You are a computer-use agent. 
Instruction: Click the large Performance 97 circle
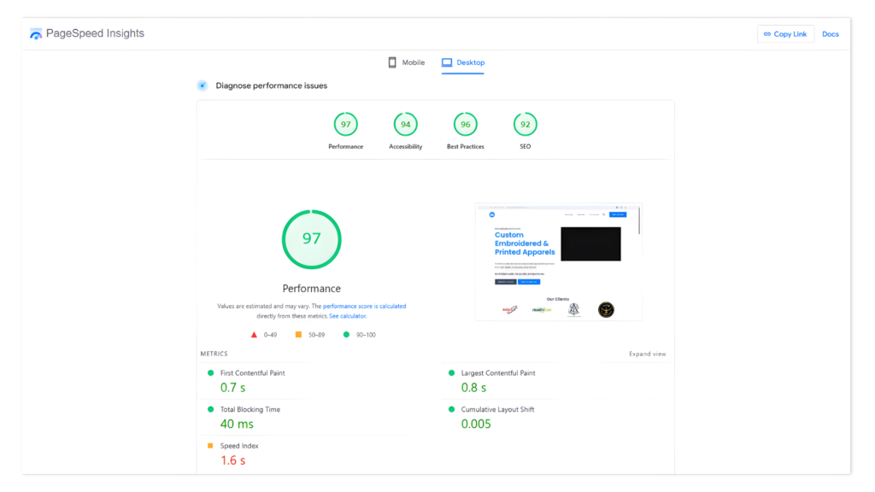coord(311,239)
